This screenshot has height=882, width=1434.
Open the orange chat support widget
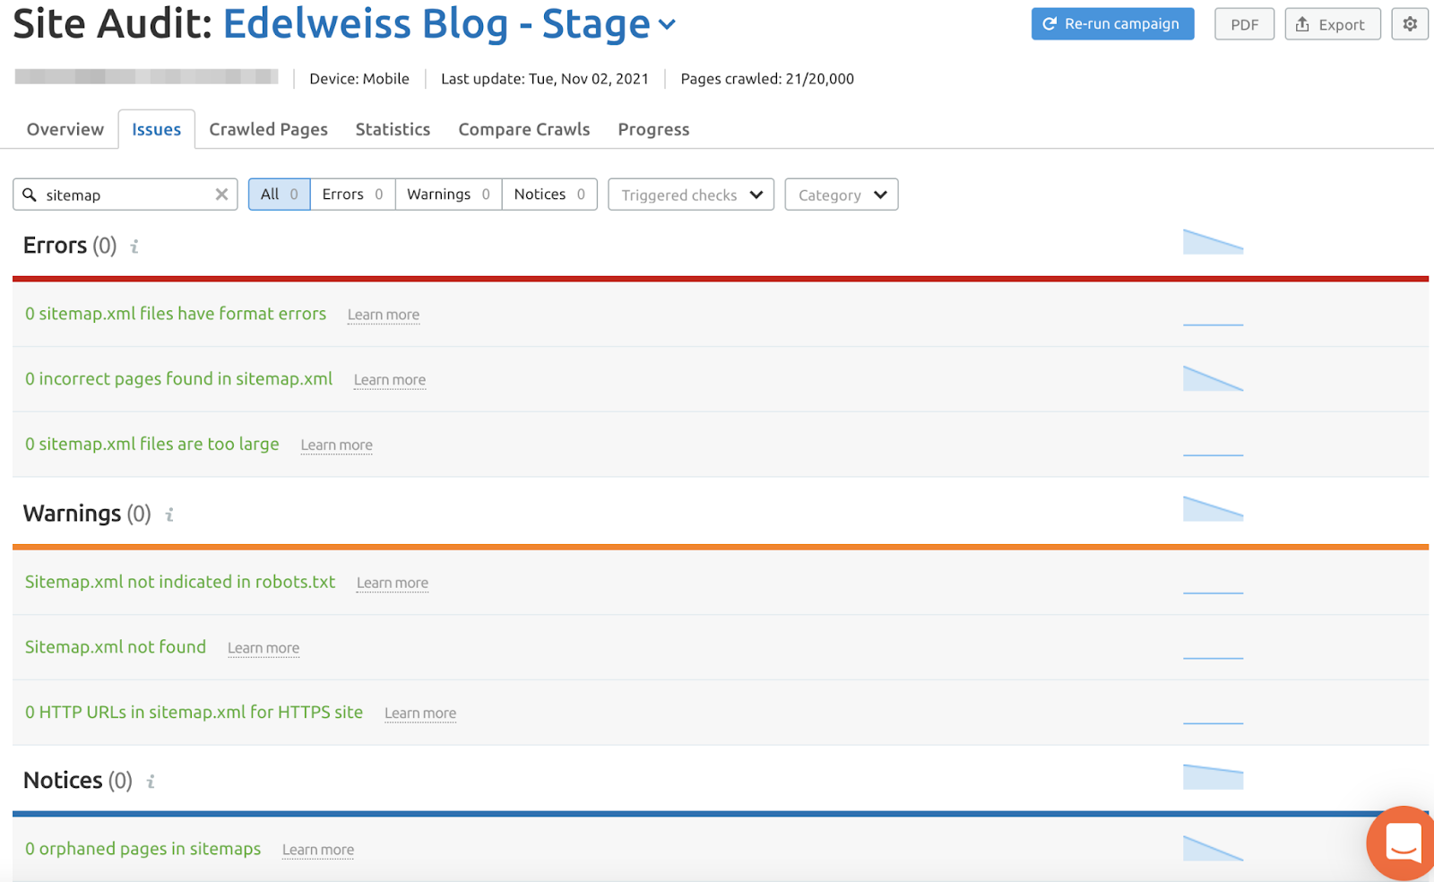click(x=1402, y=843)
